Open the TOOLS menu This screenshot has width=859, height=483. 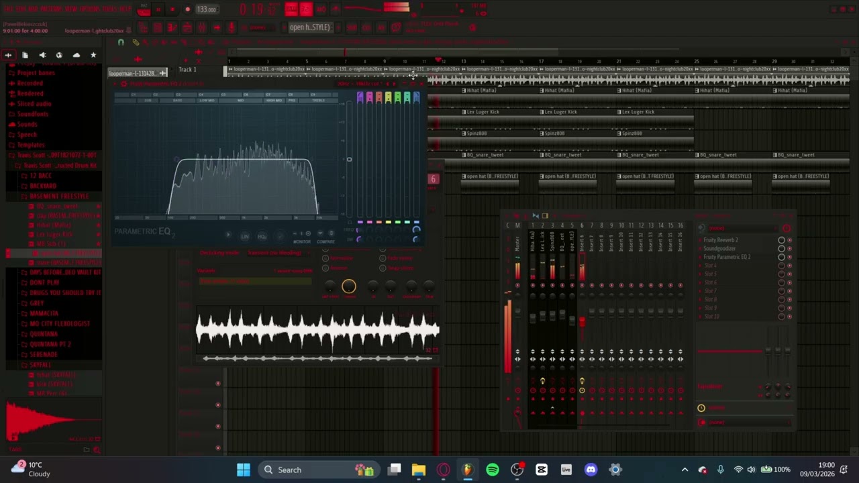tap(110, 9)
